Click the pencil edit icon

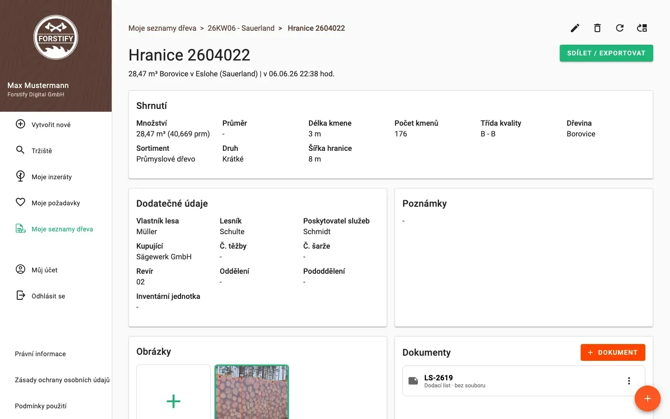[575, 28]
